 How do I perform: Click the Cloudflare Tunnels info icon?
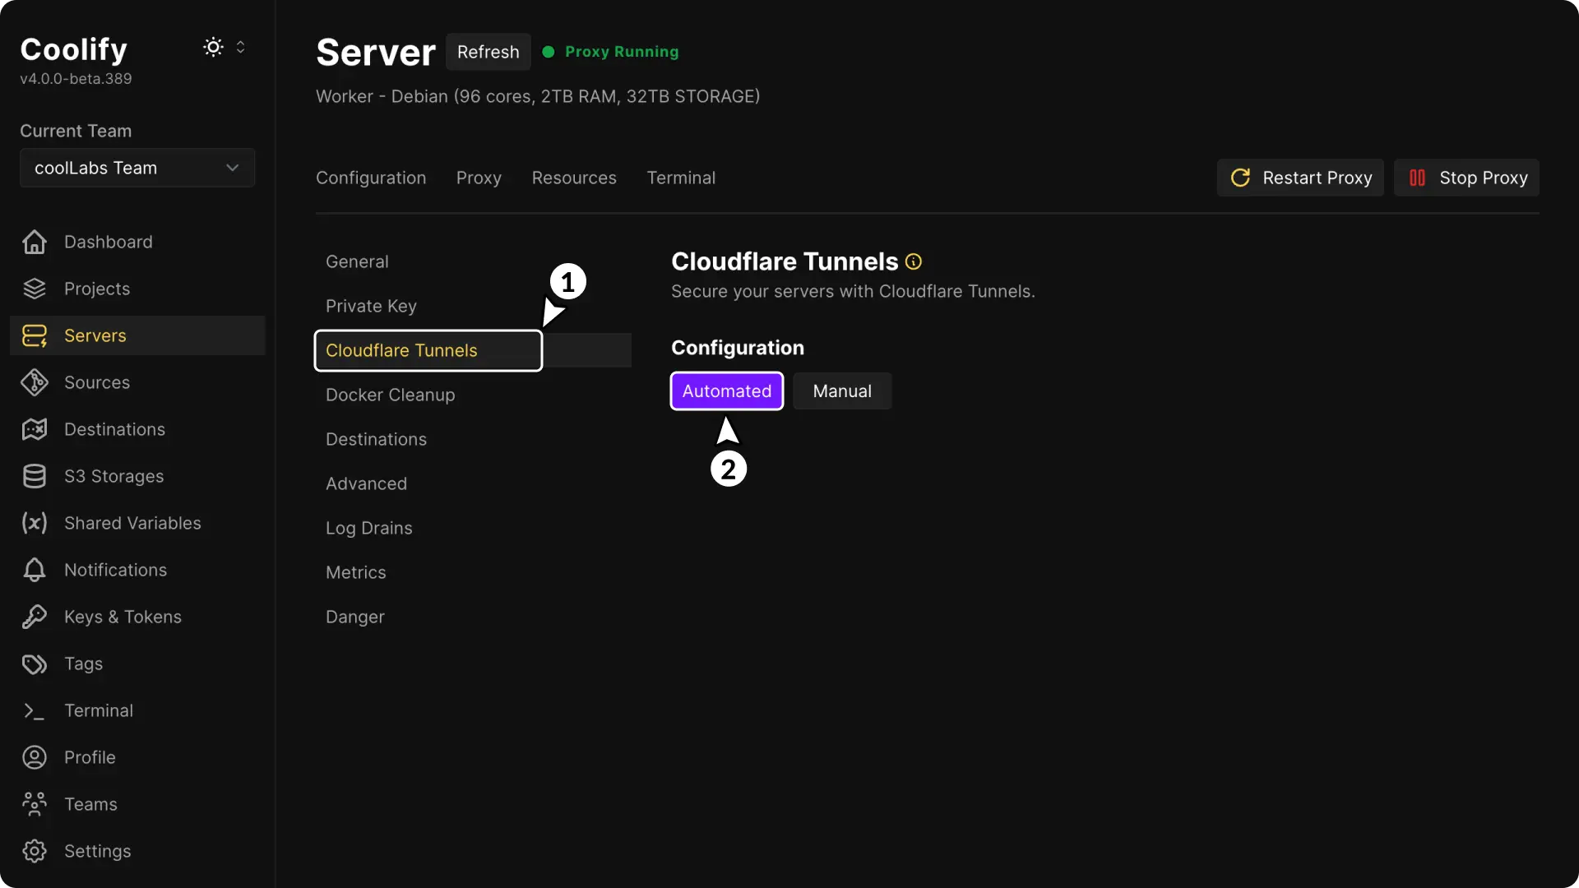(x=913, y=261)
